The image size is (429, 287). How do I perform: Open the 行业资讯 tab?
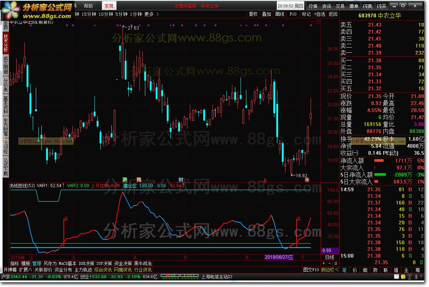point(142,270)
